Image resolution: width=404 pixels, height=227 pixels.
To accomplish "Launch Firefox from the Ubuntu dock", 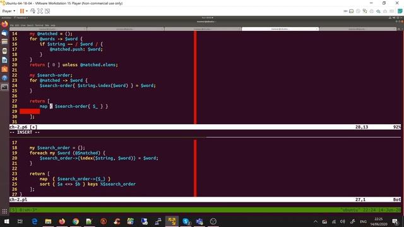I will (x=4, y=25).
